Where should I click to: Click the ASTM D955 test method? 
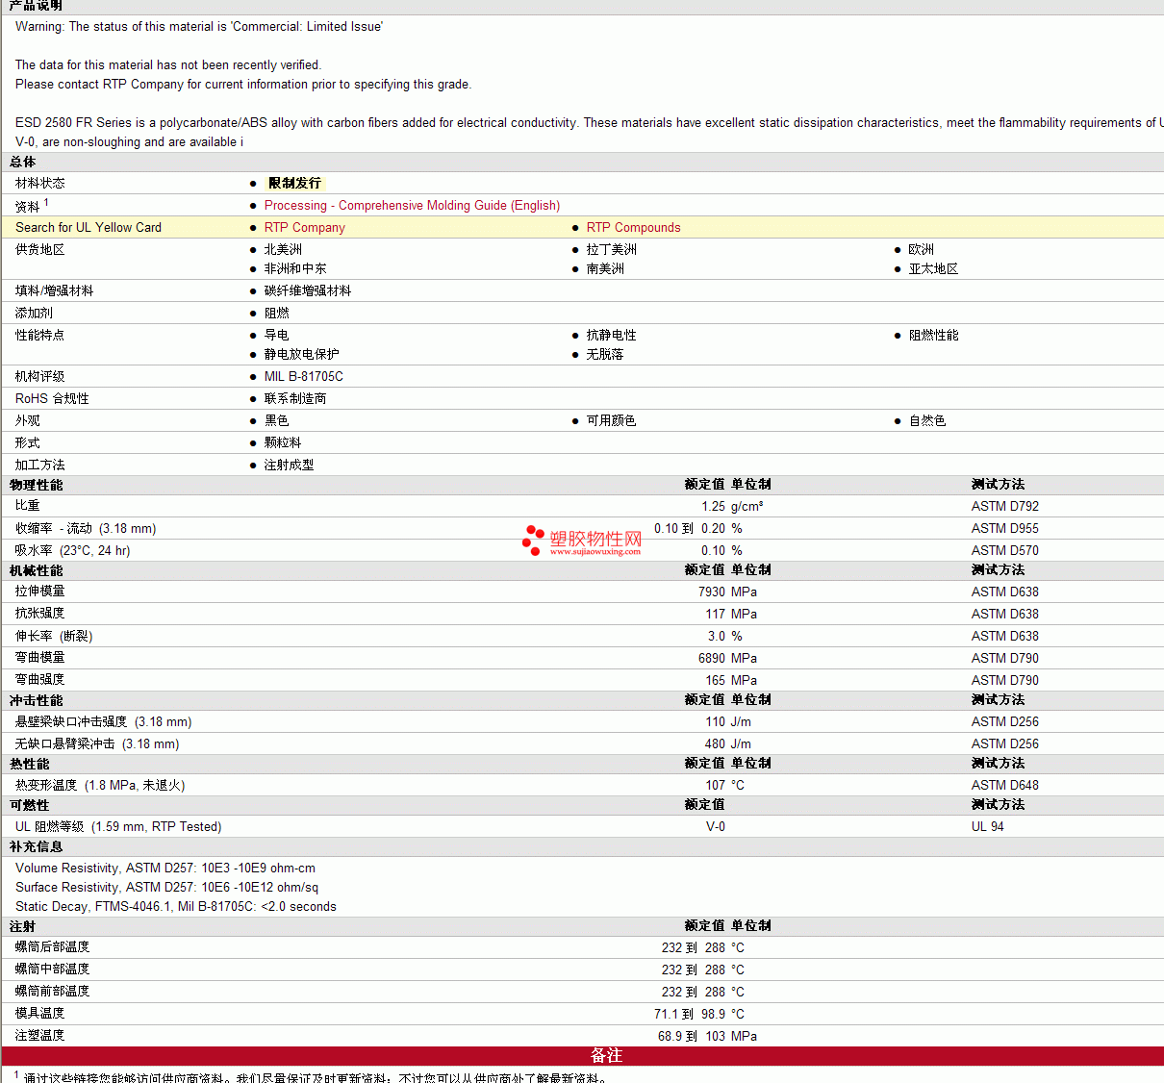(x=1004, y=528)
